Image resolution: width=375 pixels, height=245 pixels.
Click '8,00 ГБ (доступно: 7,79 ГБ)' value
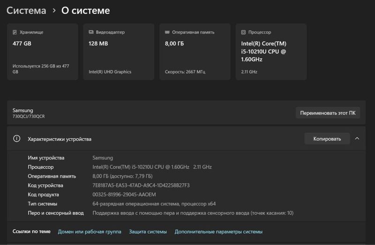pyautogui.click(x=122, y=176)
